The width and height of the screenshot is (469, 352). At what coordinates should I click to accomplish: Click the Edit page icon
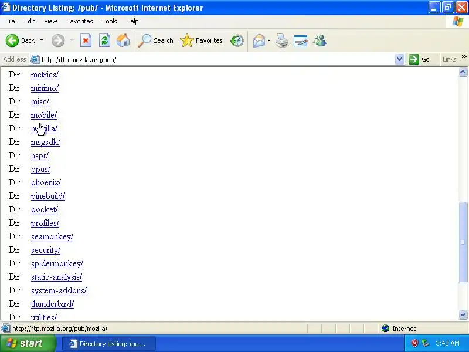click(301, 40)
